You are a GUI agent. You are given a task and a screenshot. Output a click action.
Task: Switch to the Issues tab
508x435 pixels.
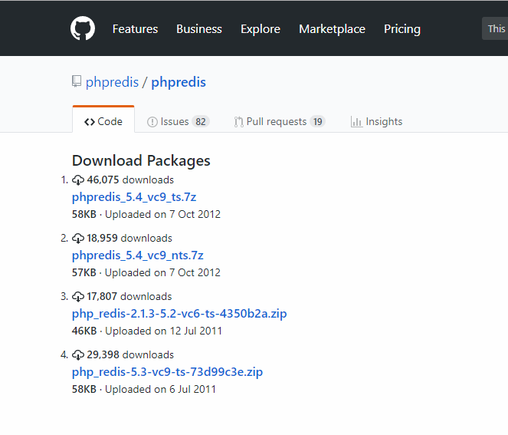coord(177,121)
